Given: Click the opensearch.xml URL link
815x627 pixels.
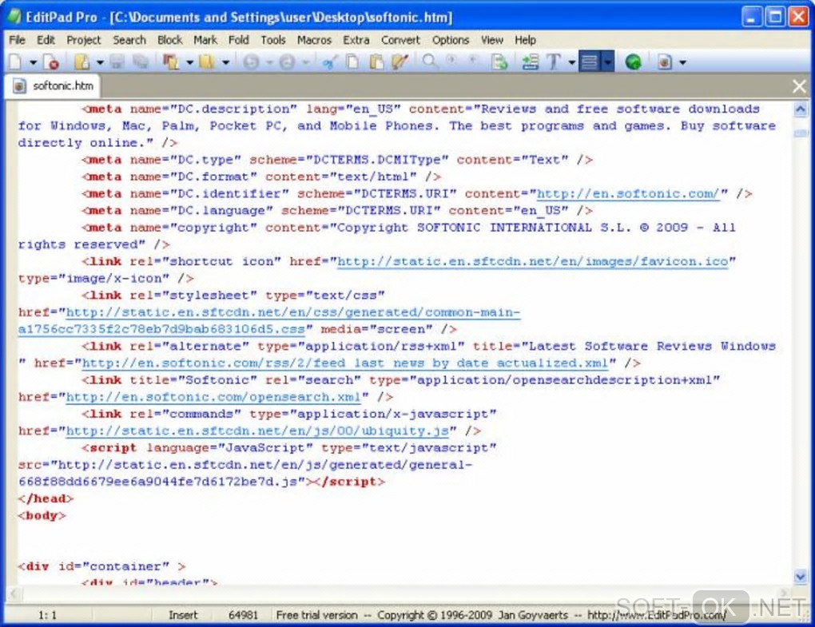Looking at the screenshot, I should tap(213, 397).
